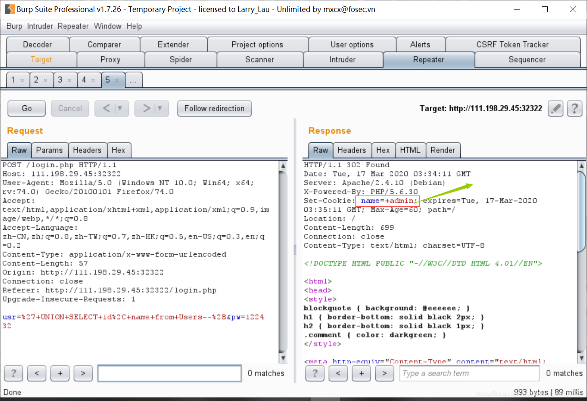
Task: Switch to the Sequencer tab
Action: 527,60
